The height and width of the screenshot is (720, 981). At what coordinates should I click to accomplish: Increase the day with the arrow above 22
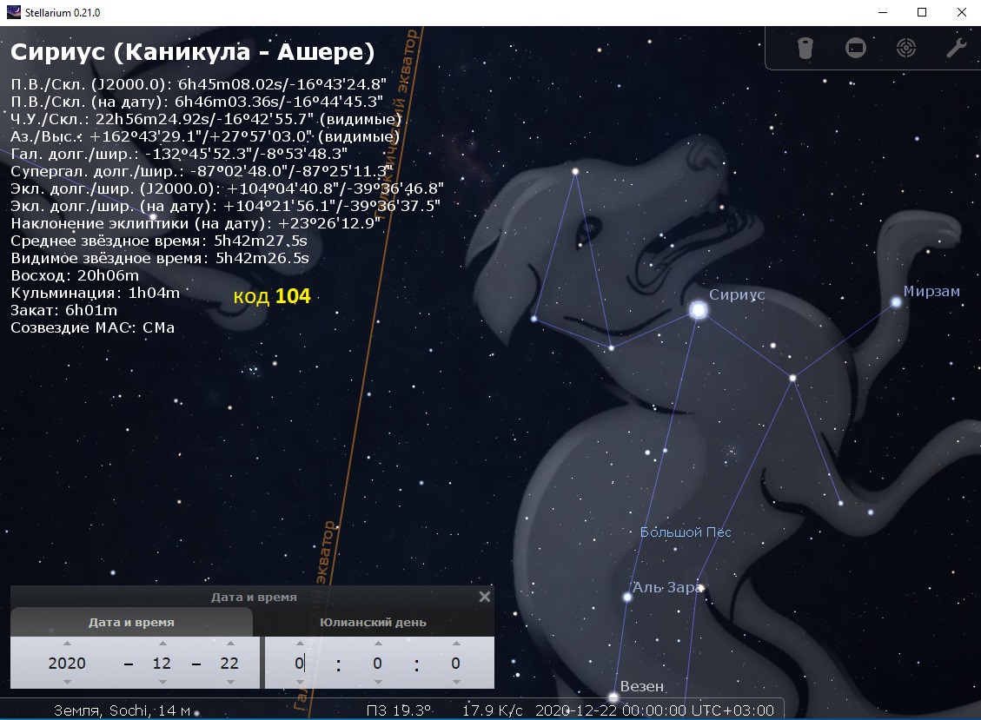tap(230, 644)
